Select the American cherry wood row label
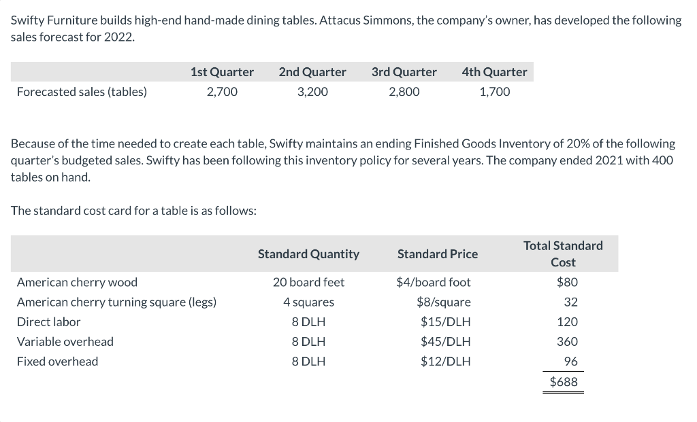 tap(77, 282)
